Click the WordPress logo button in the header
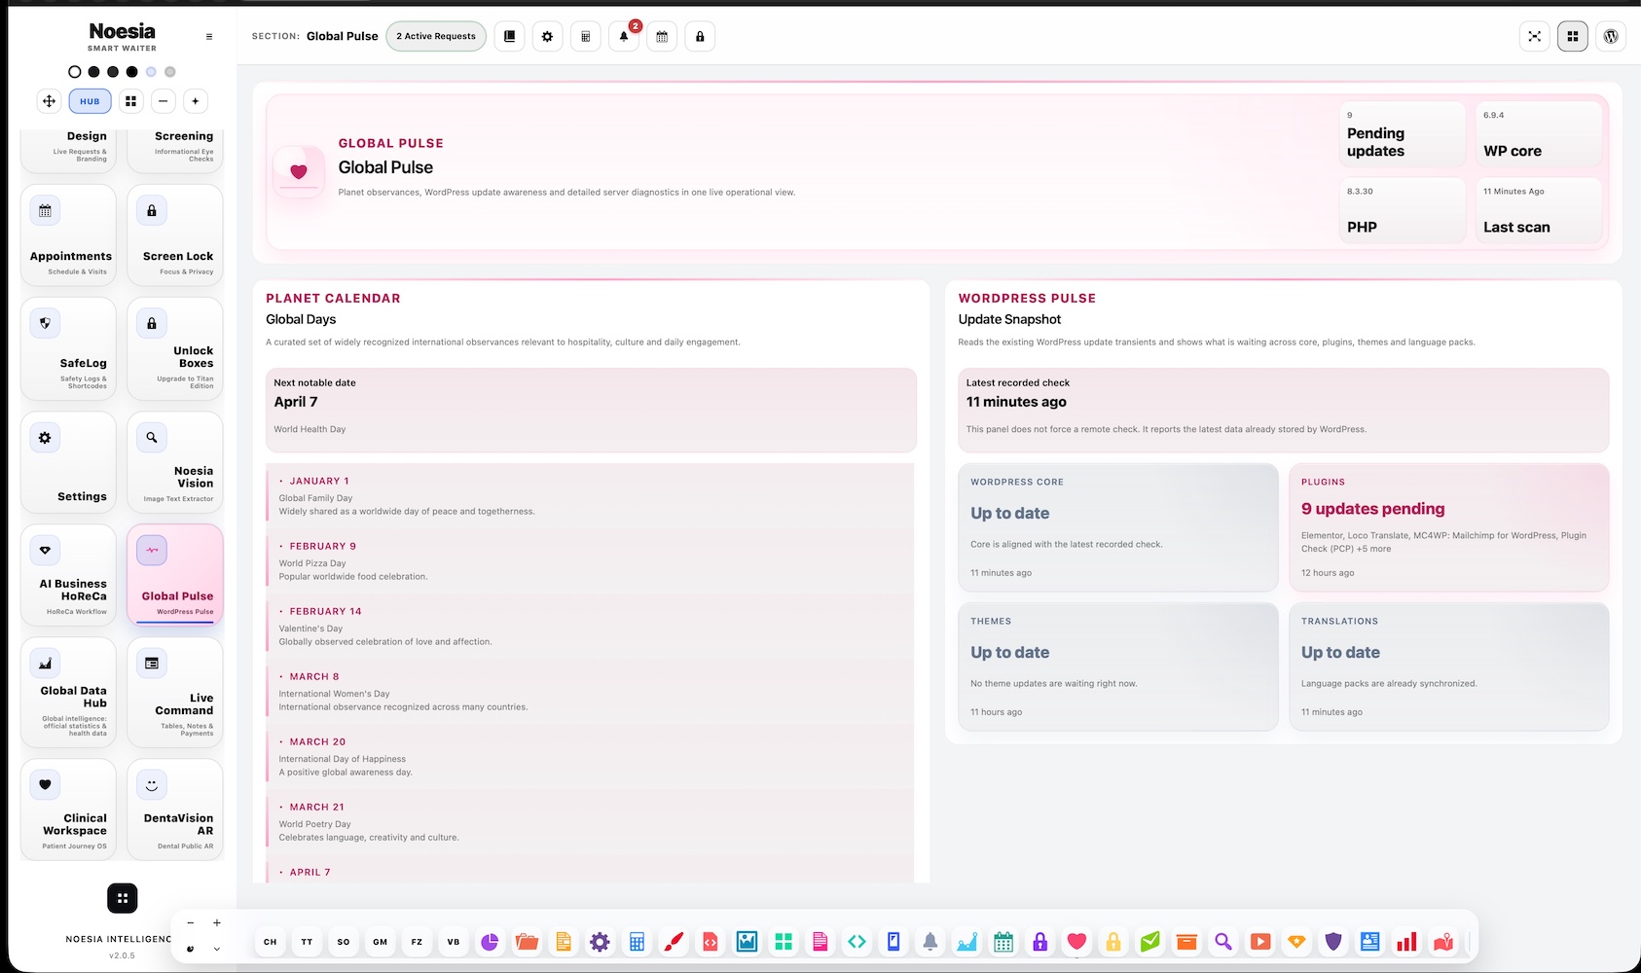 coord(1611,36)
